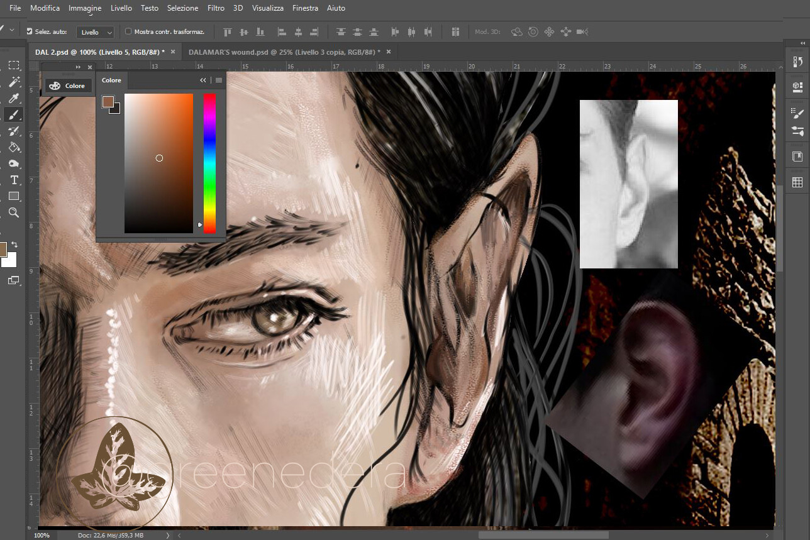Choose the Zoom magnifier tool

[14, 213]
